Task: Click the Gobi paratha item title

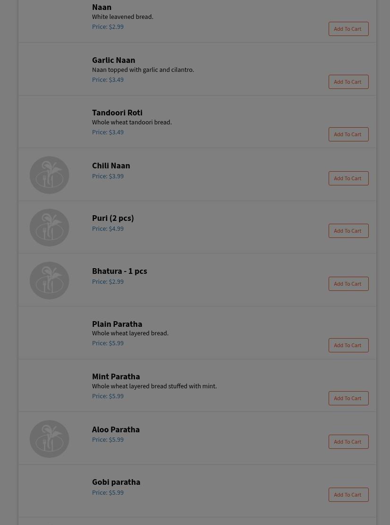Action: point(116,482)
